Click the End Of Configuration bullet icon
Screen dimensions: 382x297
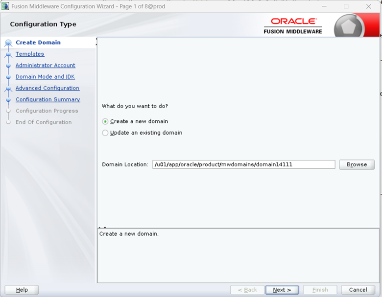tap(8, 122)
